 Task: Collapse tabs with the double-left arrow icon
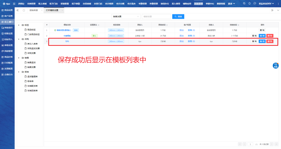(17, 10)
